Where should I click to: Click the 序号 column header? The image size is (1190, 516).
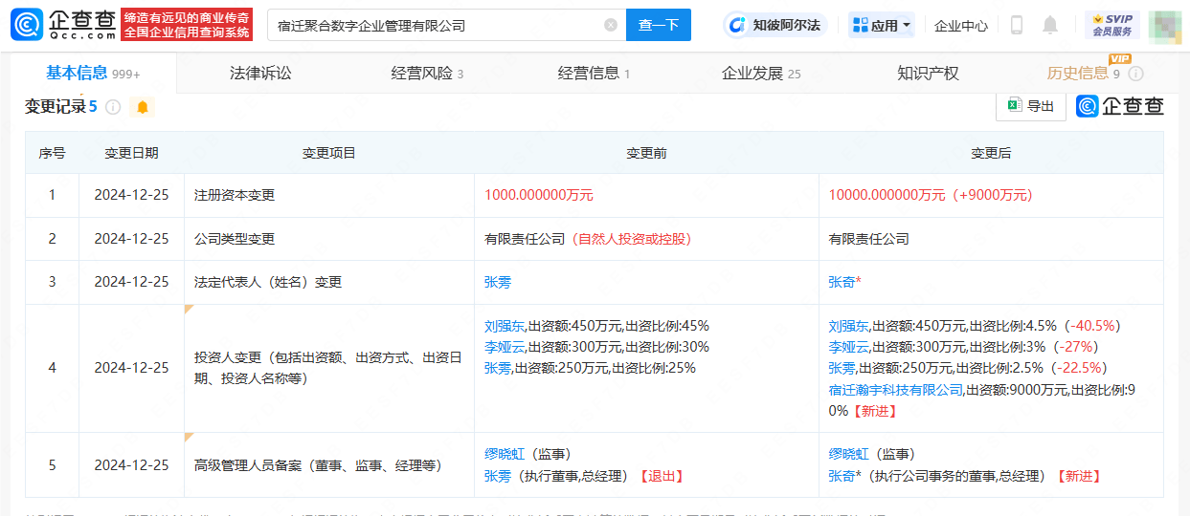pyautogui.click(x=52, y=153)
